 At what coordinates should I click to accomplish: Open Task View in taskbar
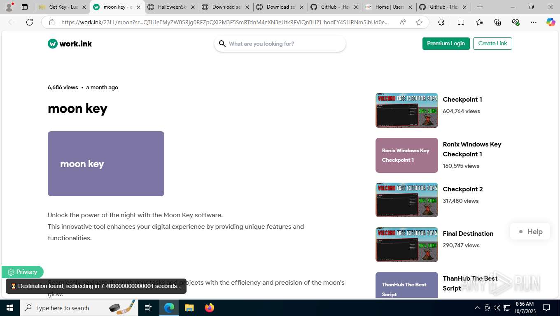[x=148, y=308]
